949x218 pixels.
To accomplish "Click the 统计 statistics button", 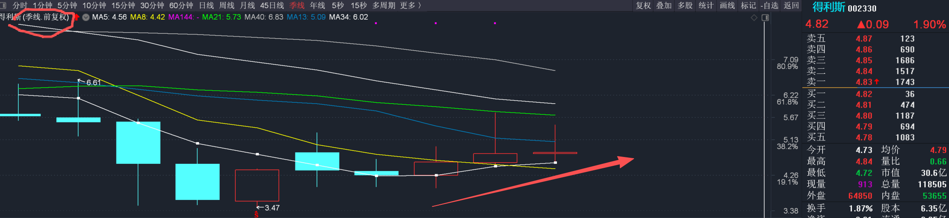I will (x=706, y=5).
